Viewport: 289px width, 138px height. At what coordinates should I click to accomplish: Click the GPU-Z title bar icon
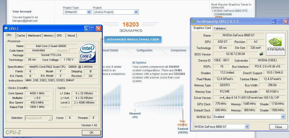(x=194, y=21)
